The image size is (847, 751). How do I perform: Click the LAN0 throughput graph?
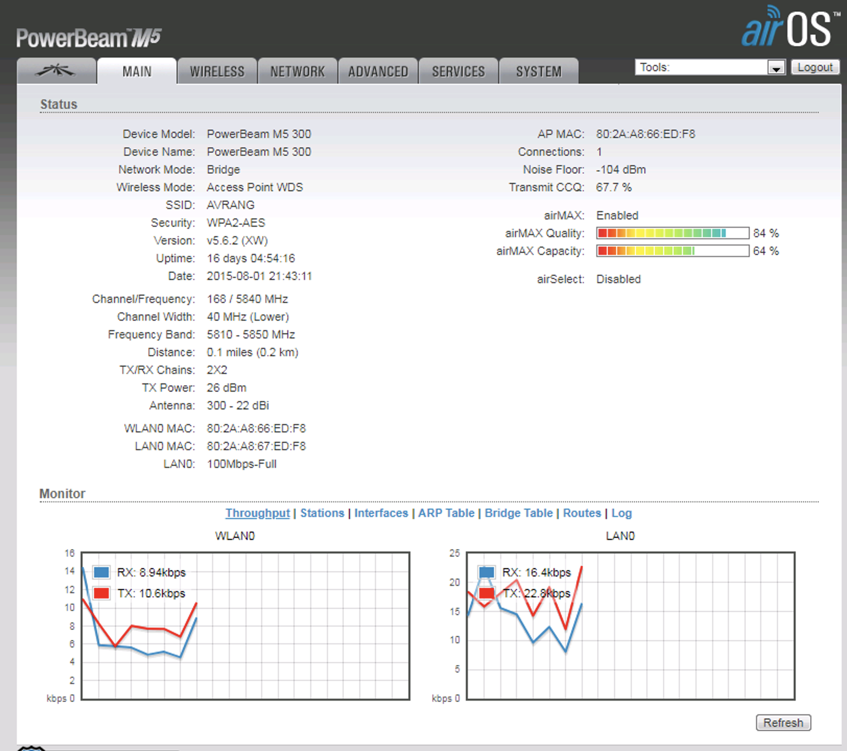point(631,626)
